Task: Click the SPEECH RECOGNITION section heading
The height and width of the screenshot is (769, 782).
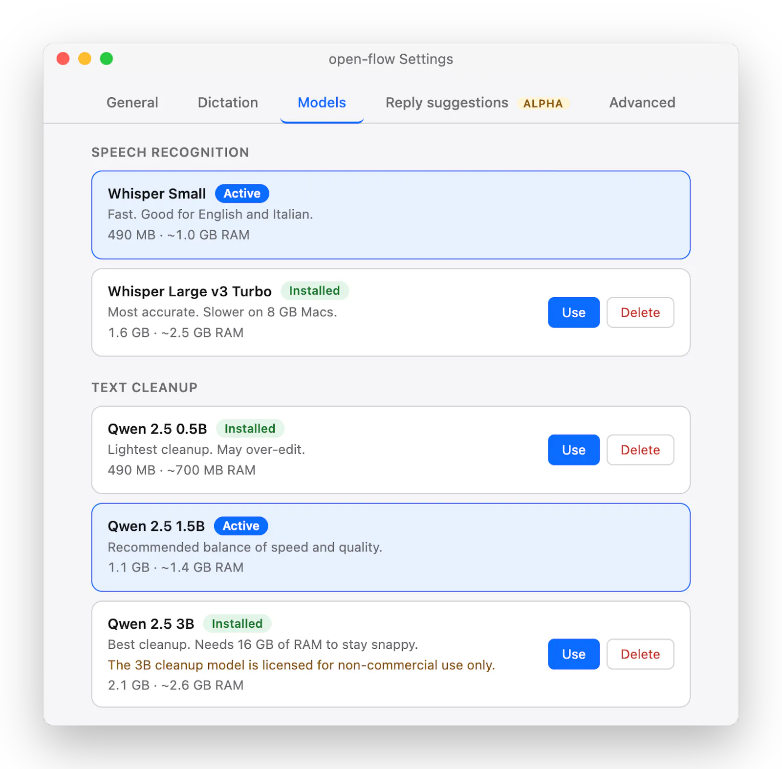Action: pyautogui.click(x=170, y=153)
